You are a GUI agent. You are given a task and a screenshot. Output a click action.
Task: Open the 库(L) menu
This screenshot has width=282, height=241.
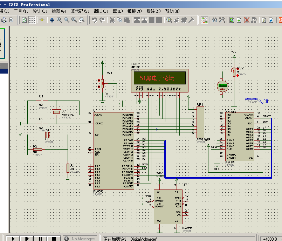pos(118,11)
